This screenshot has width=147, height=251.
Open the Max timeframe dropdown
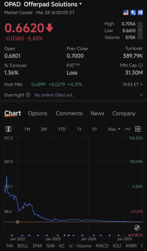point(114,129)
